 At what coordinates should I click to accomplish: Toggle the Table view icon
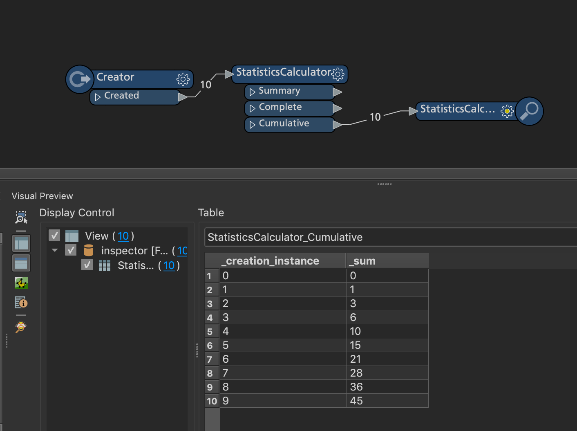21,263
